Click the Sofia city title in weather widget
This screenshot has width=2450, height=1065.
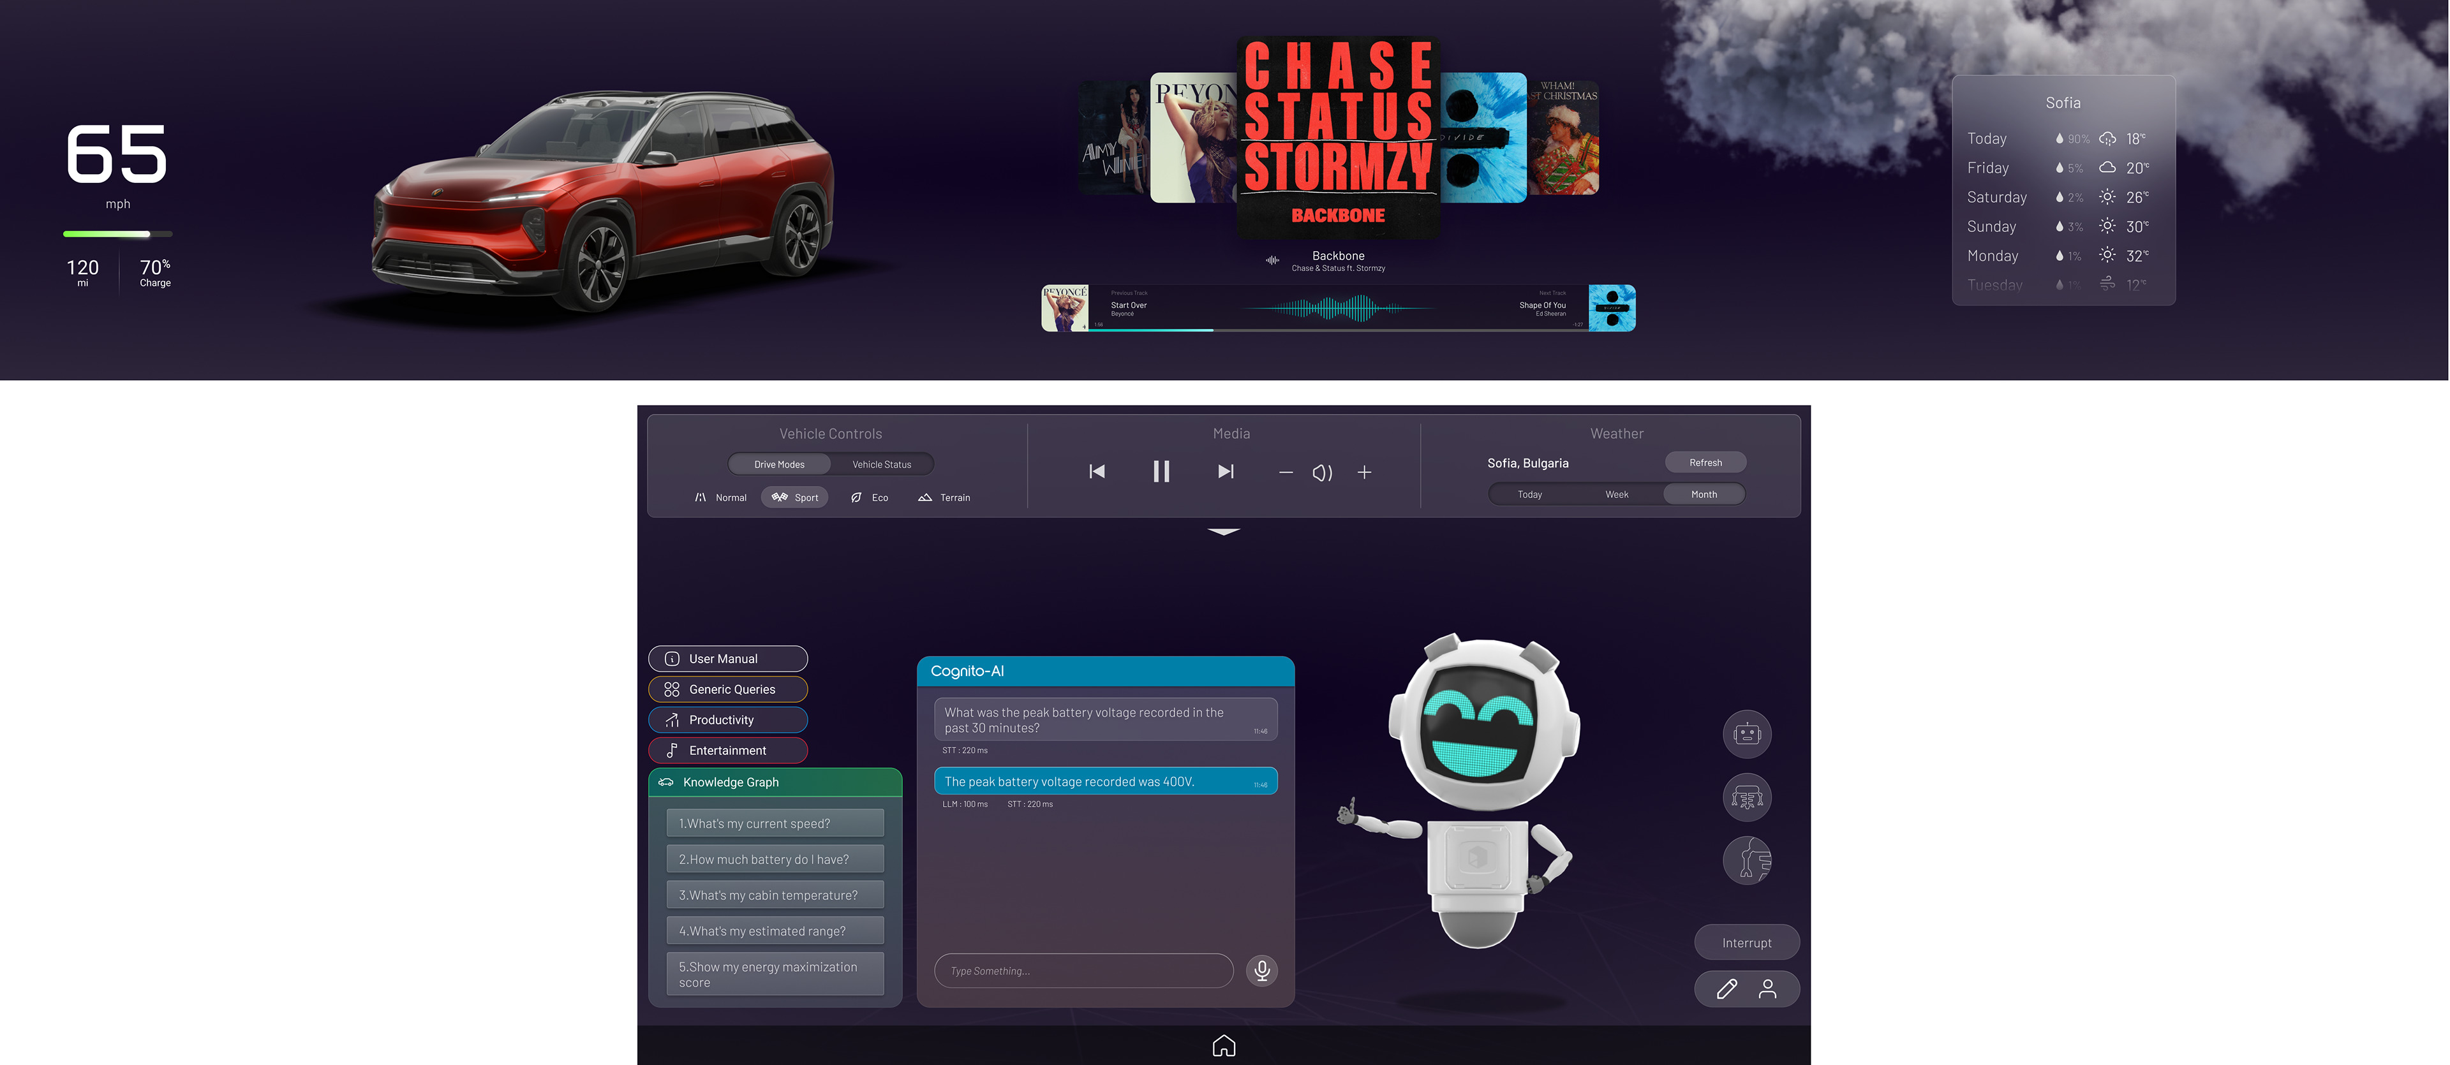click(2063, 103)
